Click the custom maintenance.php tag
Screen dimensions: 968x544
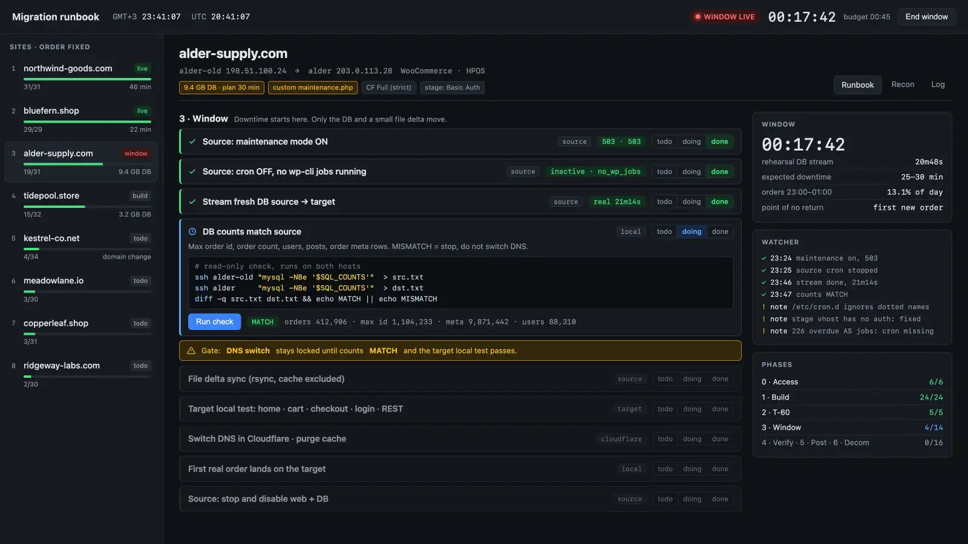coord(313,88)
